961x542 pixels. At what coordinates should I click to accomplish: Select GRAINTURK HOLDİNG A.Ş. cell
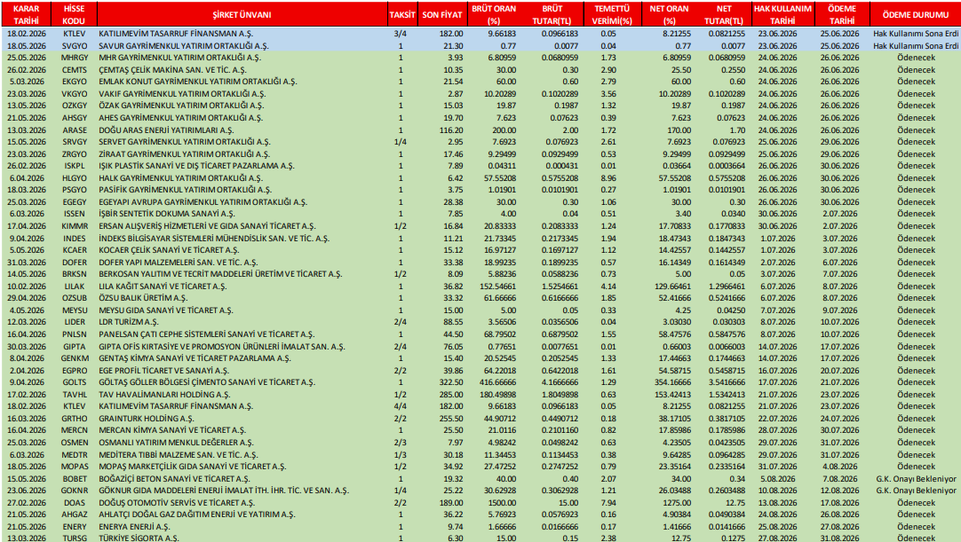click(x=146, y=419)
